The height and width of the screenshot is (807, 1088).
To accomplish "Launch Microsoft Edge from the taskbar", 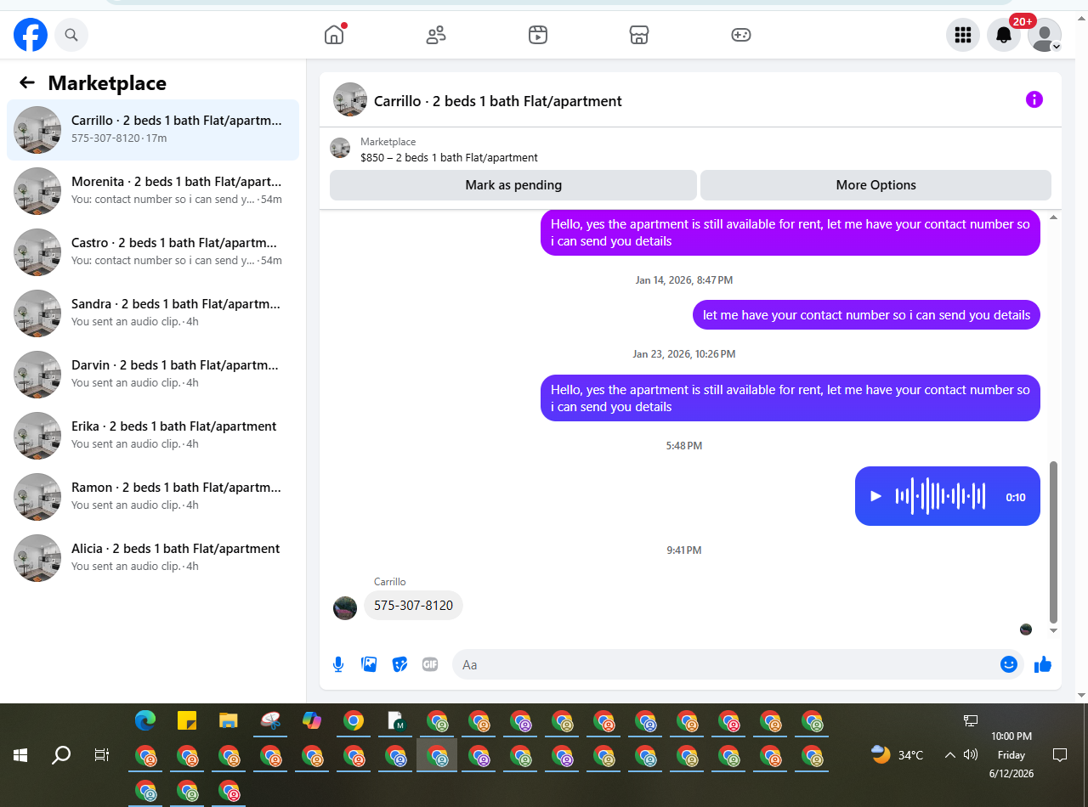I will pos(145,720).
